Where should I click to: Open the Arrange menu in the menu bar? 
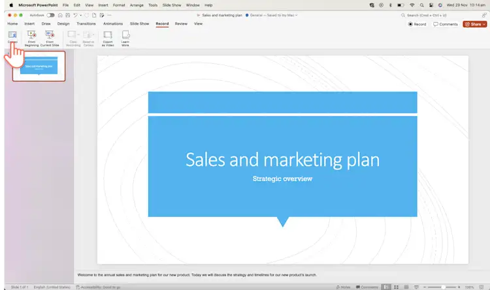[x=137, y=5]
